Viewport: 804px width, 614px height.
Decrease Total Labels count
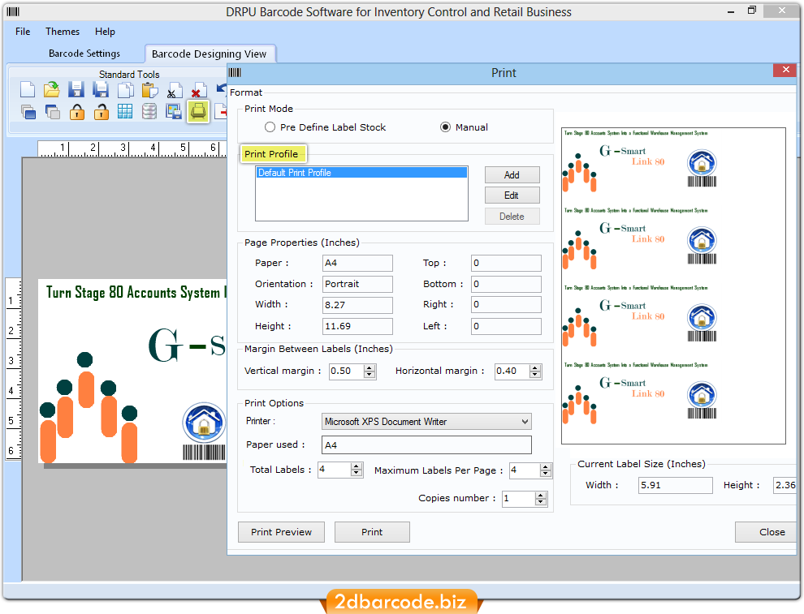pos(357,473)
